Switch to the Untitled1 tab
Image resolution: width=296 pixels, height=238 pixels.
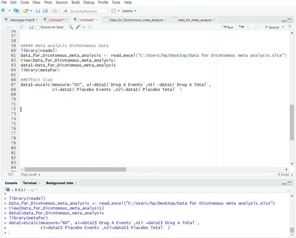pos(57,20)
